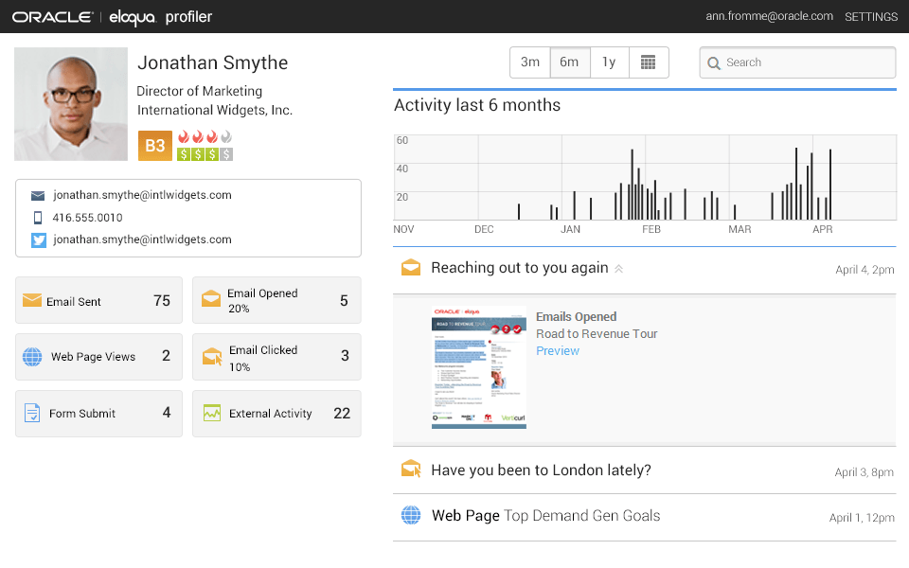The height and width of the screenshot is (568, 909).
Task: Click the tall February bar in the activity chart
Action: click(632, 185)
